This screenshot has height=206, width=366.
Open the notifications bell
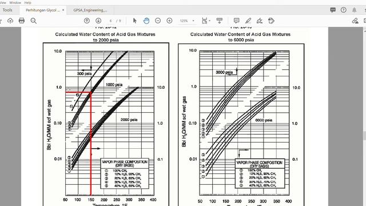pos(355,10)
